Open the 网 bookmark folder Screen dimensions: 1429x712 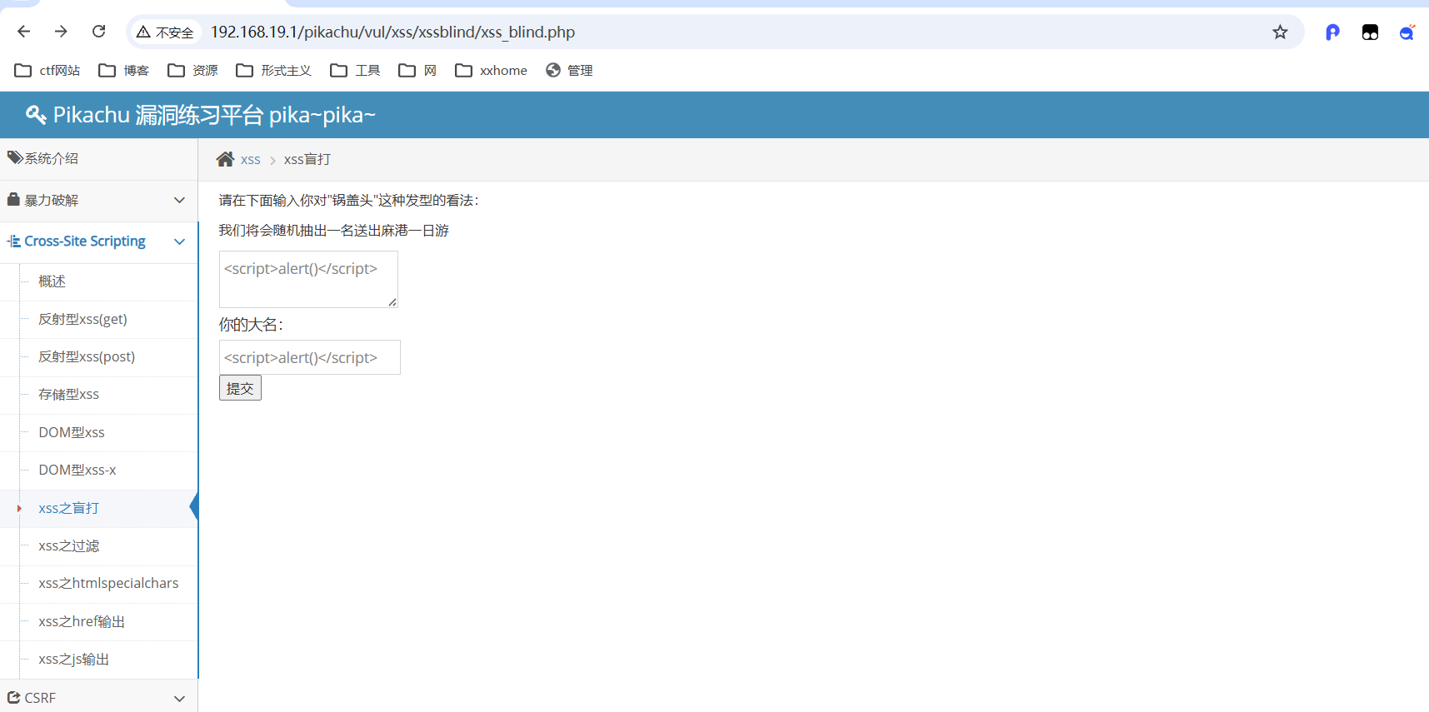417,71
